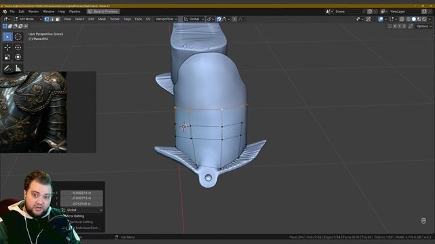
Task: Click the armor reference image thumbnail
Action: point(33,112)
